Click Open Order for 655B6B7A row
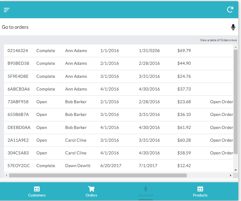Viewport: 241px width, 201px height. pos(222,115)
